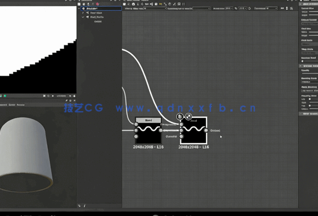Image resolution: width=318 pixels, height=216 pixels.
Task: Click horizontal align icon in graph toolbar
Action: click(282, 9)
